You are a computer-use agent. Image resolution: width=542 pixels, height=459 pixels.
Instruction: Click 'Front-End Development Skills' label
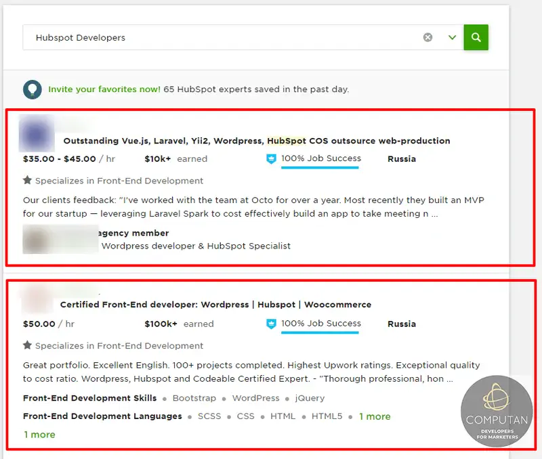pyautogui.click(x=90, y=398)
